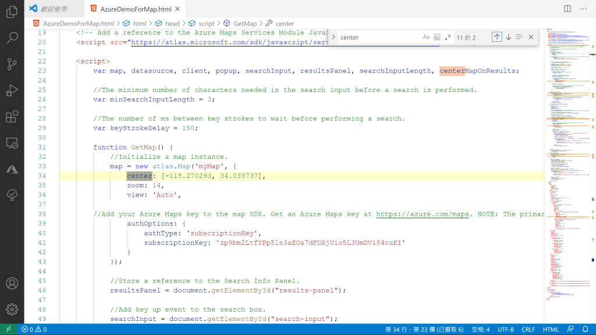The width and height of the screenshot is (596, 335).
Task: Open Run and Debug view
Action: pyautogui.click(x=12, y=90)
